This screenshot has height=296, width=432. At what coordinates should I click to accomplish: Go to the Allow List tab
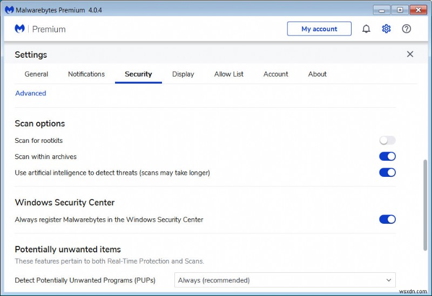tap(228, 74)
